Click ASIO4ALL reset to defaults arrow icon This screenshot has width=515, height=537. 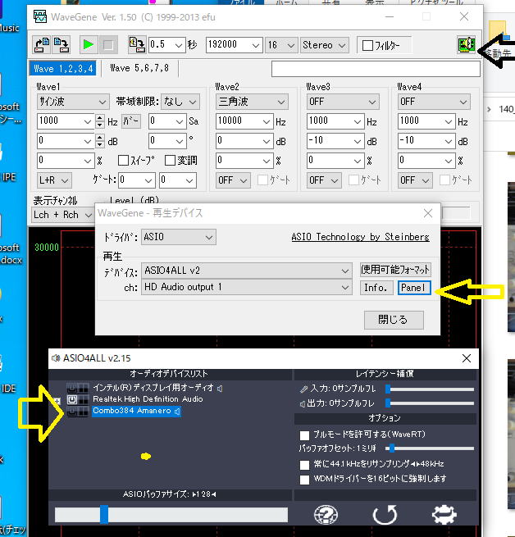pos(385,514)
